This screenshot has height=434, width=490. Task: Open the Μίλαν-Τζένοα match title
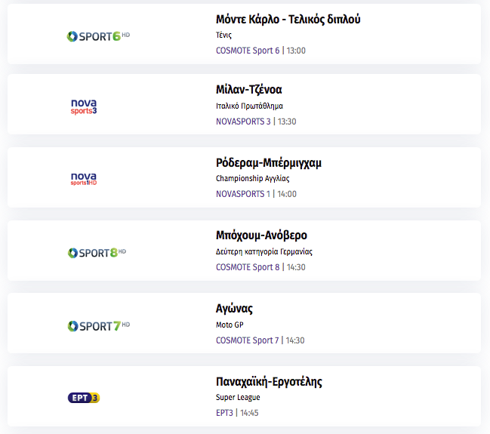point(248,90)
